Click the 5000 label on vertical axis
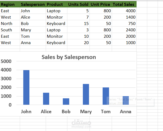This screenshot has height=131, width=163. click(6, 61)
